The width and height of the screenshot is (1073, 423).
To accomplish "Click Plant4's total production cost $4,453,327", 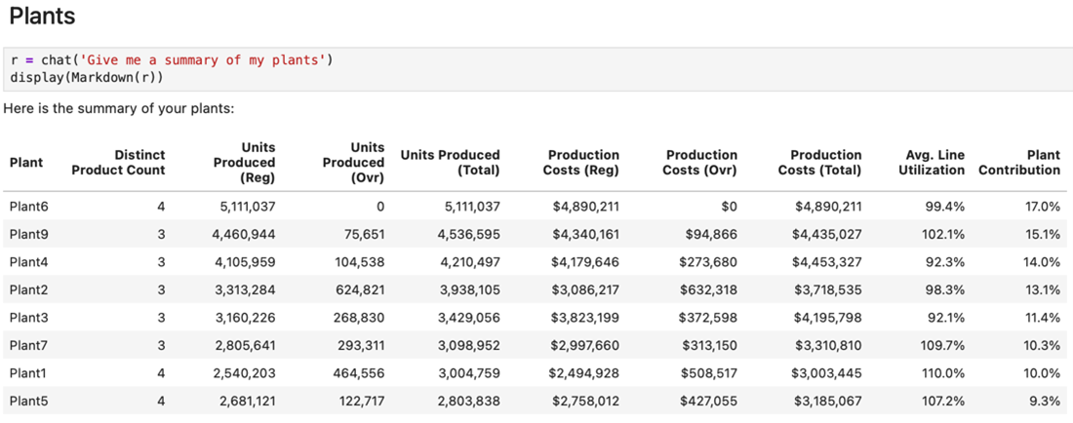I will coord(828,262).
